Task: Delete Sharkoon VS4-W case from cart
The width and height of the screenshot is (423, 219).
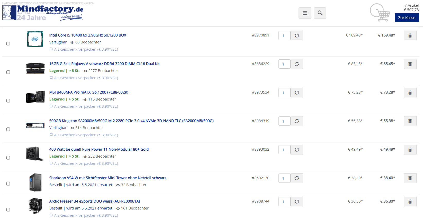Action: tap(410, 178)
